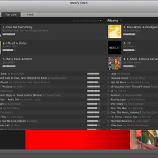158x158 pixels.
Task: Open the album My Beautiful Dark Twisted Fantasy
Action: tap(130, 87)
